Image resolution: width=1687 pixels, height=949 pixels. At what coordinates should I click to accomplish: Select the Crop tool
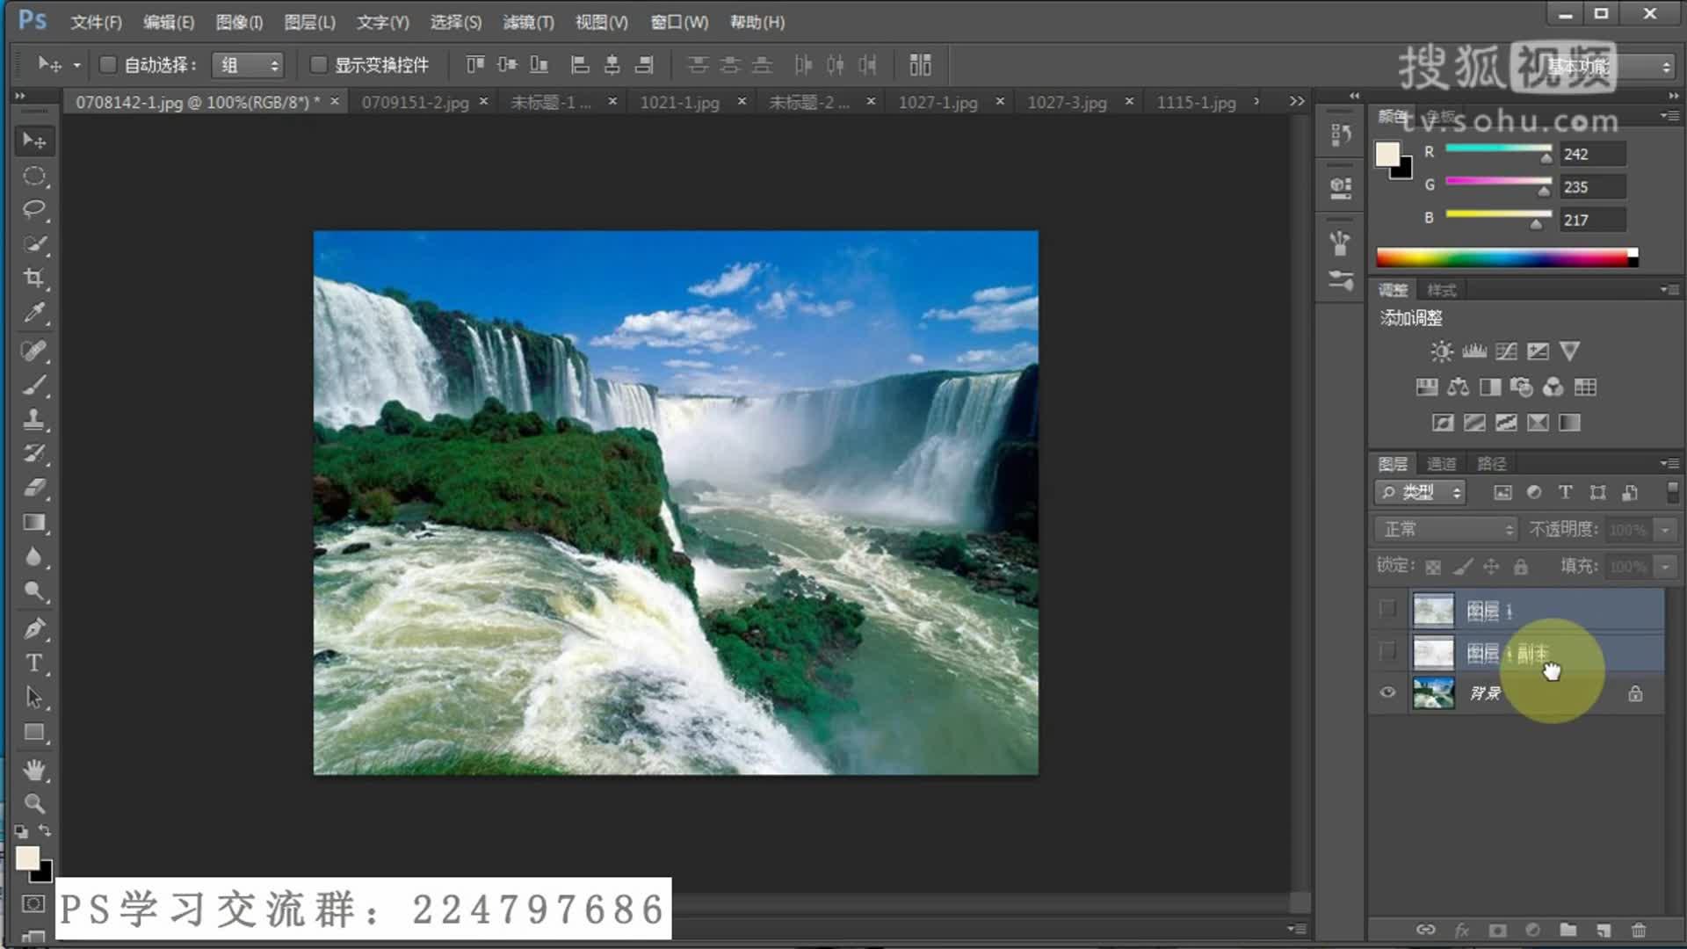point(34,279)
